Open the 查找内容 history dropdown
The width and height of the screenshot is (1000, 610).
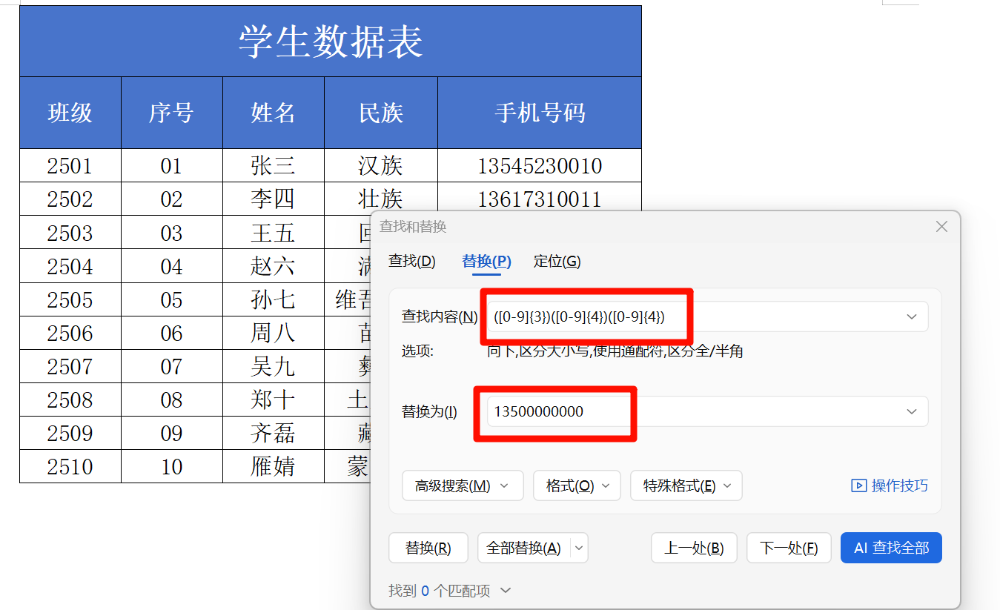coord(911,316)
